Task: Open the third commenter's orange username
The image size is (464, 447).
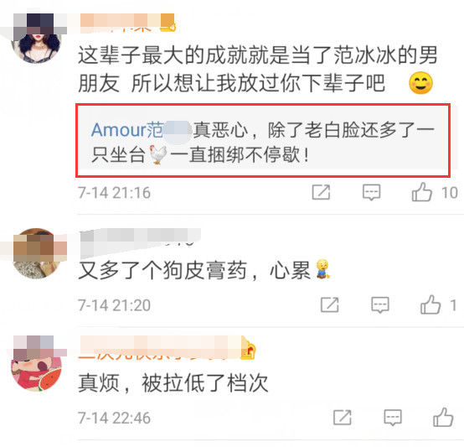Action: pyautogui.click(x=160, y=347)
